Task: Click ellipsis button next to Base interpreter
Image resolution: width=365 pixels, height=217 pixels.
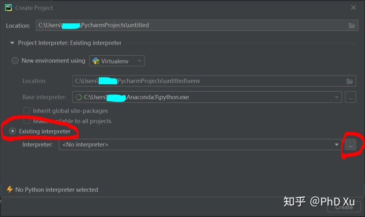Action: point(351,97)
